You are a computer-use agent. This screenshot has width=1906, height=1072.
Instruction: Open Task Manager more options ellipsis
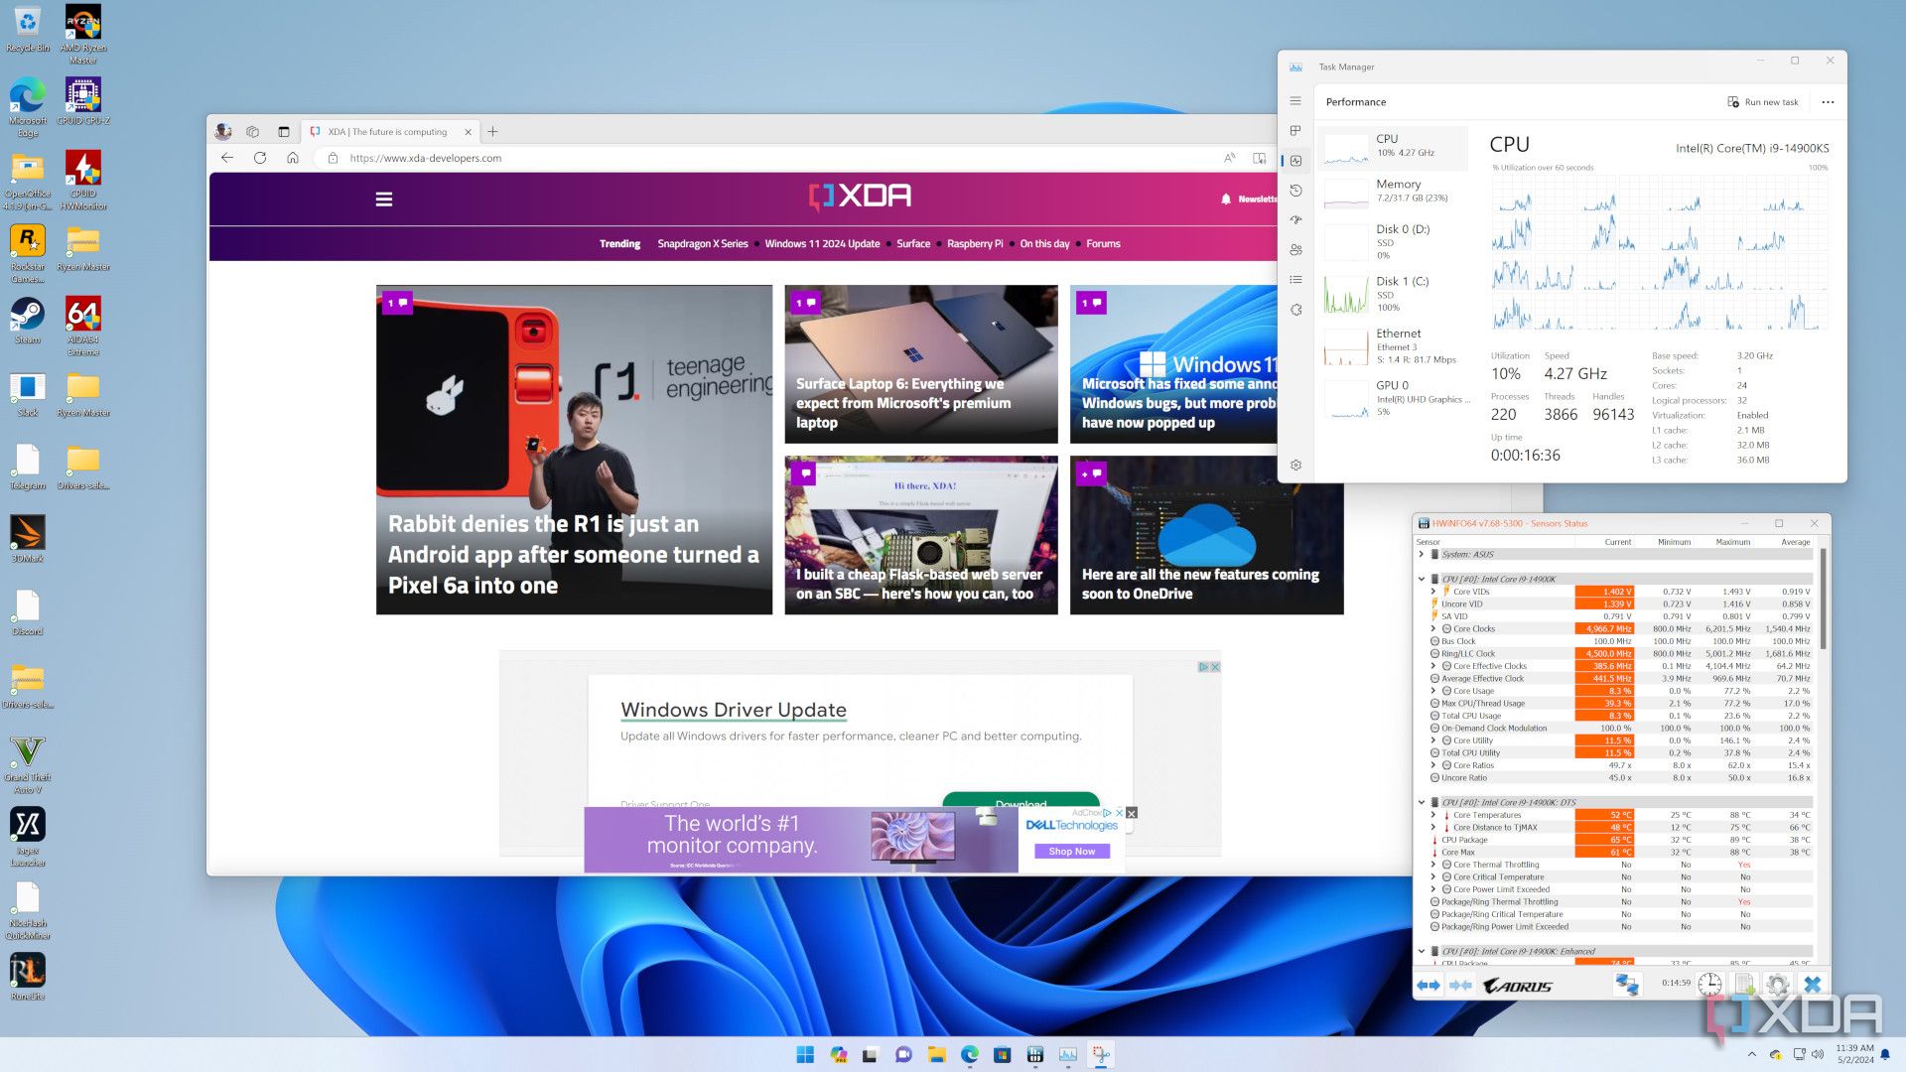tap(1828, 102)
